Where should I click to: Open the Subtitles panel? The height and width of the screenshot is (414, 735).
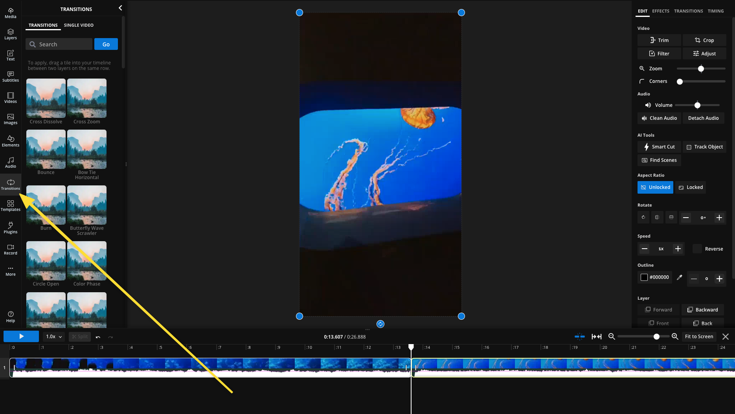click(x=10, y=76)
